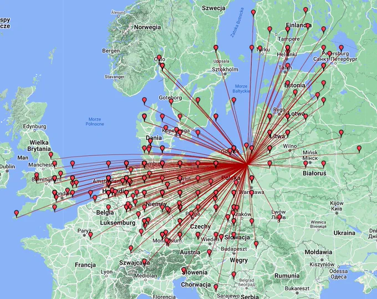Select the Dublin city label

coord(7,166)
